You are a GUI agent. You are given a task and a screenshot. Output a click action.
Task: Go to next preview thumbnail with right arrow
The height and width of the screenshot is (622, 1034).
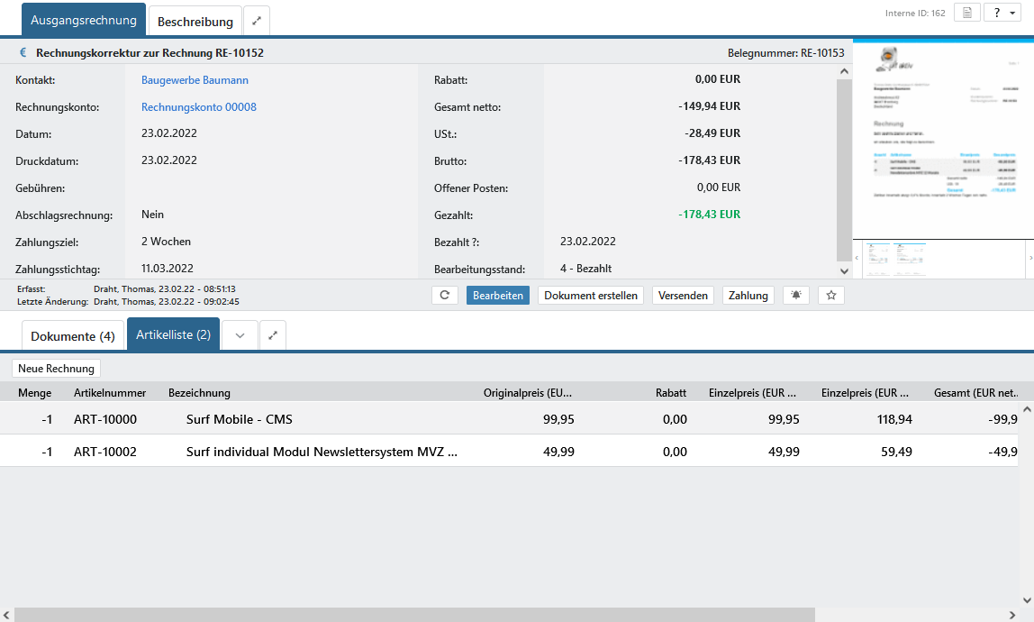[1029, 259]
